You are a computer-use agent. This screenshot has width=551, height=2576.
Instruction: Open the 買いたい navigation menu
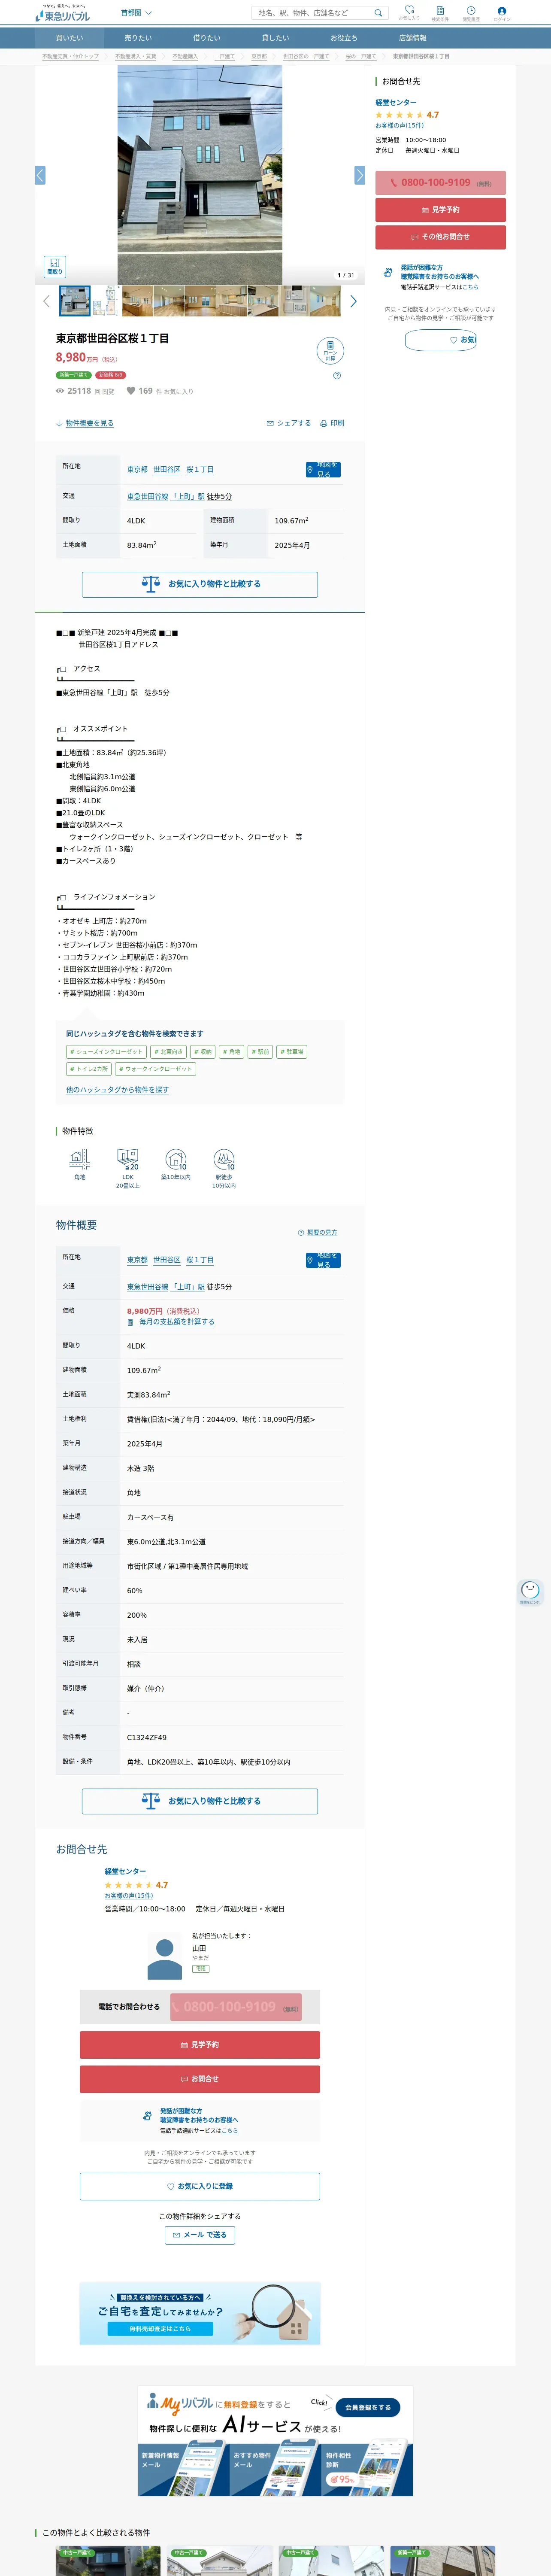tap(69, 38)
